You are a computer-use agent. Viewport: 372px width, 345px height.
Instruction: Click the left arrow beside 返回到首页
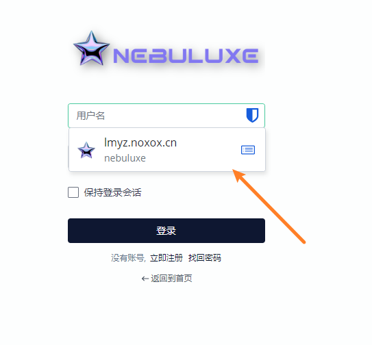[x=145, y=279]
